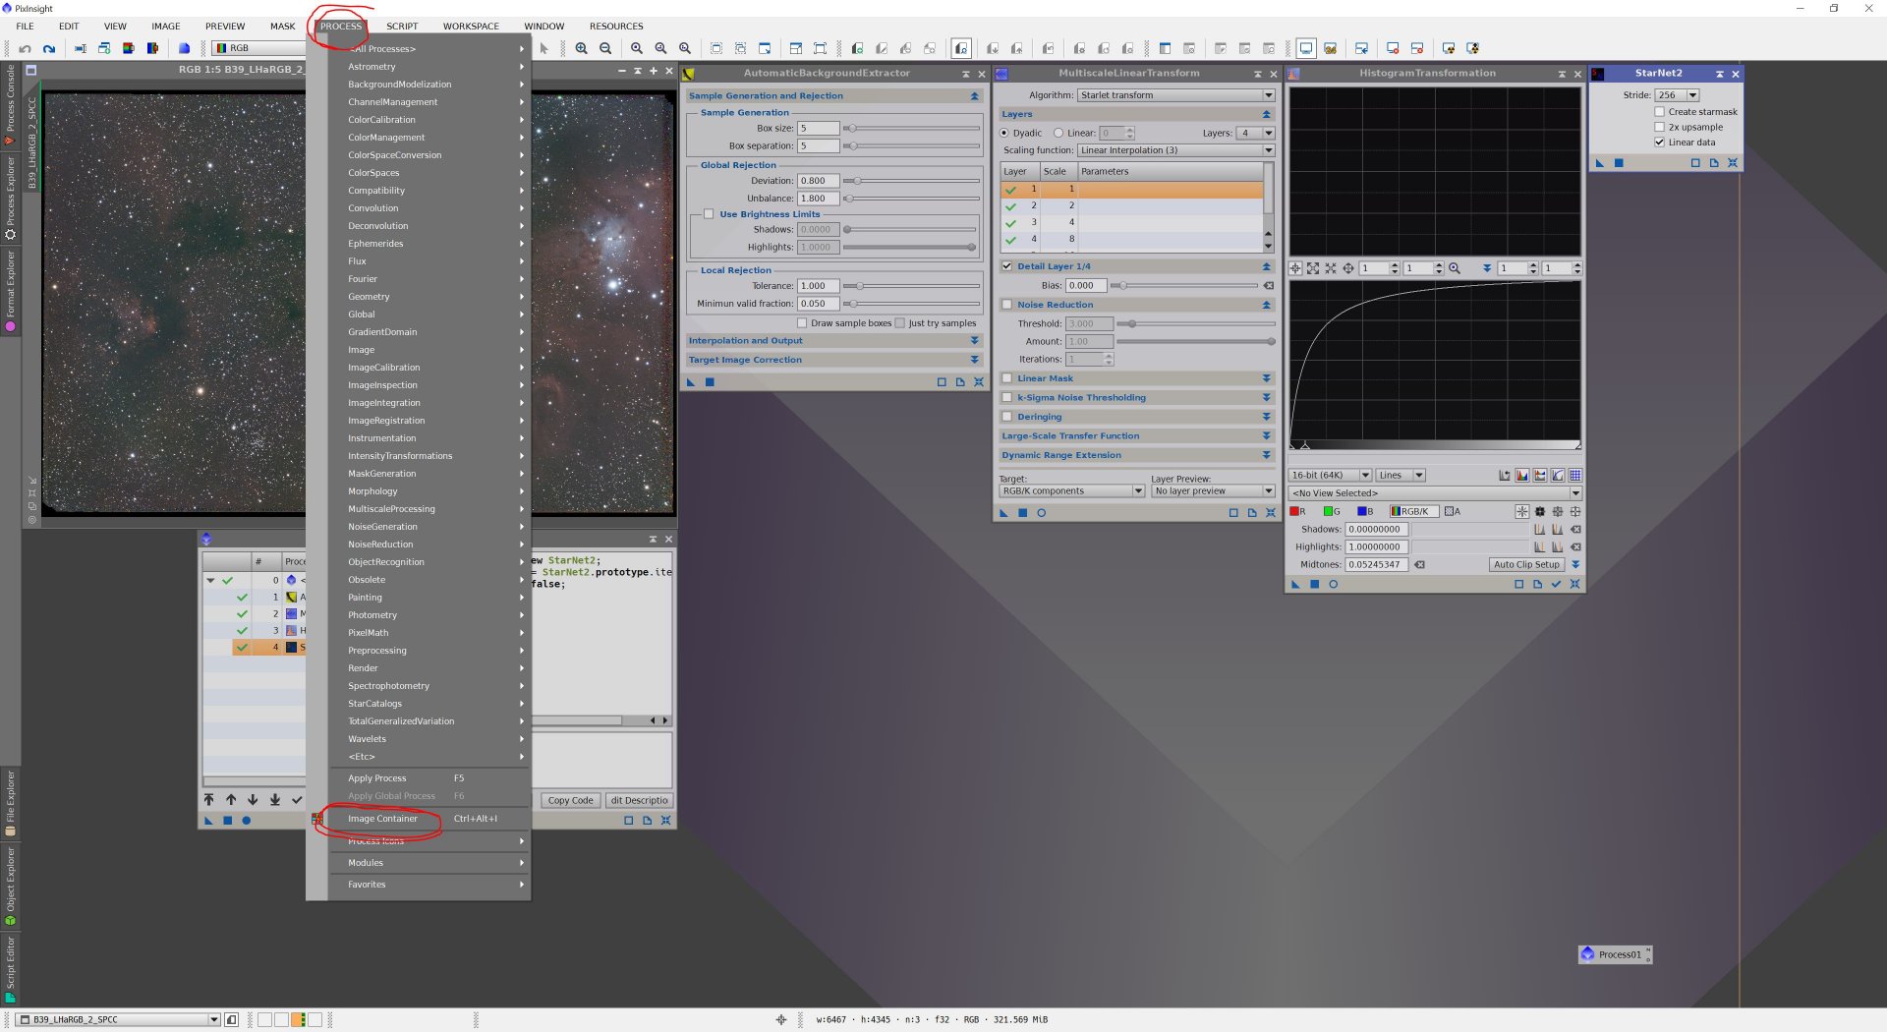1887x1032 pixels.
Task: Select the G channel in HistogramTransformation
Action: tap(1332, 511)
